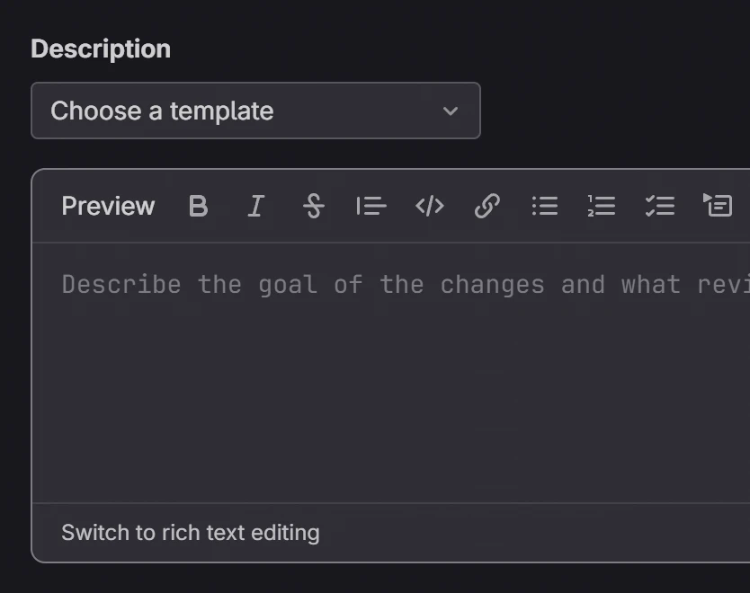750x593 pixels.
Task: Switch to rich text editing
Action: pos(190,533)
